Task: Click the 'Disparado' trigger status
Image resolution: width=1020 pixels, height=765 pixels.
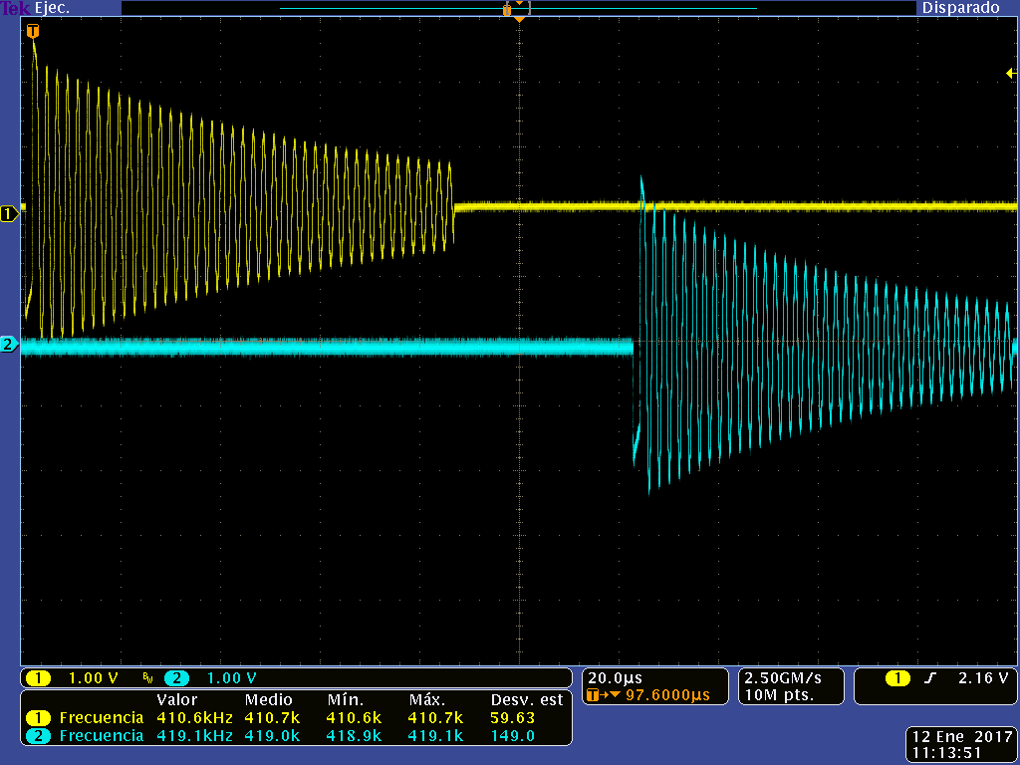Action: tap(961, 8)
